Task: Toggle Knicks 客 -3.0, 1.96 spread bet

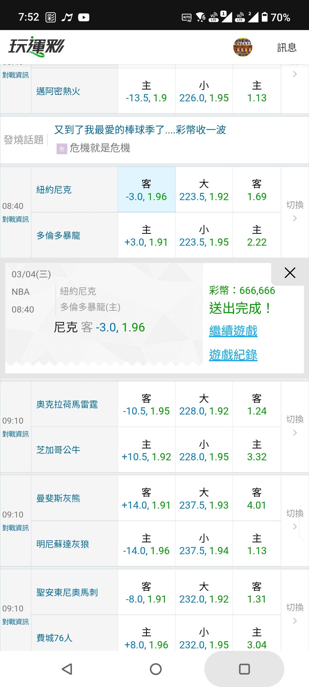Action: point(146,190)
